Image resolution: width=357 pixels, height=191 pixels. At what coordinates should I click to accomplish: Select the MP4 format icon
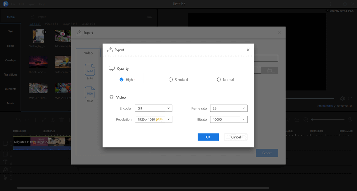pos(90,71)
